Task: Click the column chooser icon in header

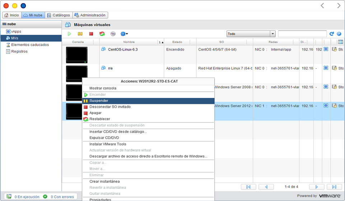Action: pyautogui.click(x=340, y=42)
